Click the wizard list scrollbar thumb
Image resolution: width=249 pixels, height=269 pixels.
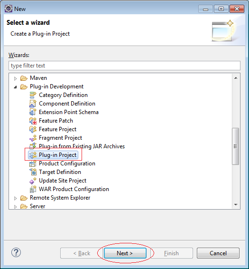click(x=235, y=146)
